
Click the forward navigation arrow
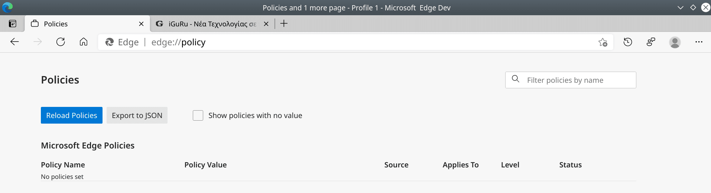click(x=38, y=42)
